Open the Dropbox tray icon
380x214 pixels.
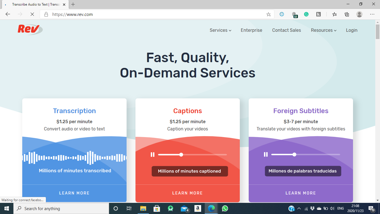click(312, 208)
